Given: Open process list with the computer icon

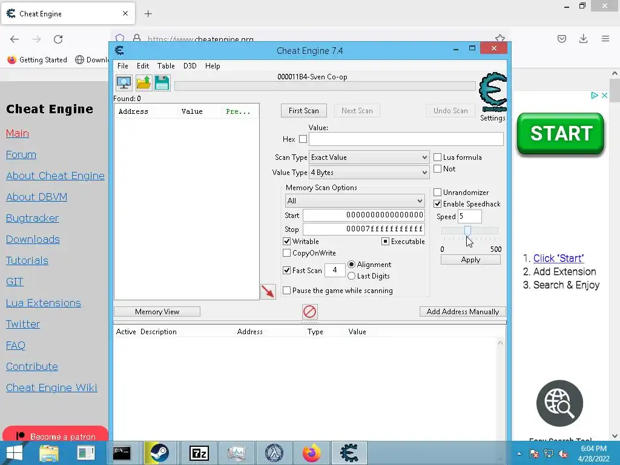Looking at the screenshot, I should click(x=124, y=82).
